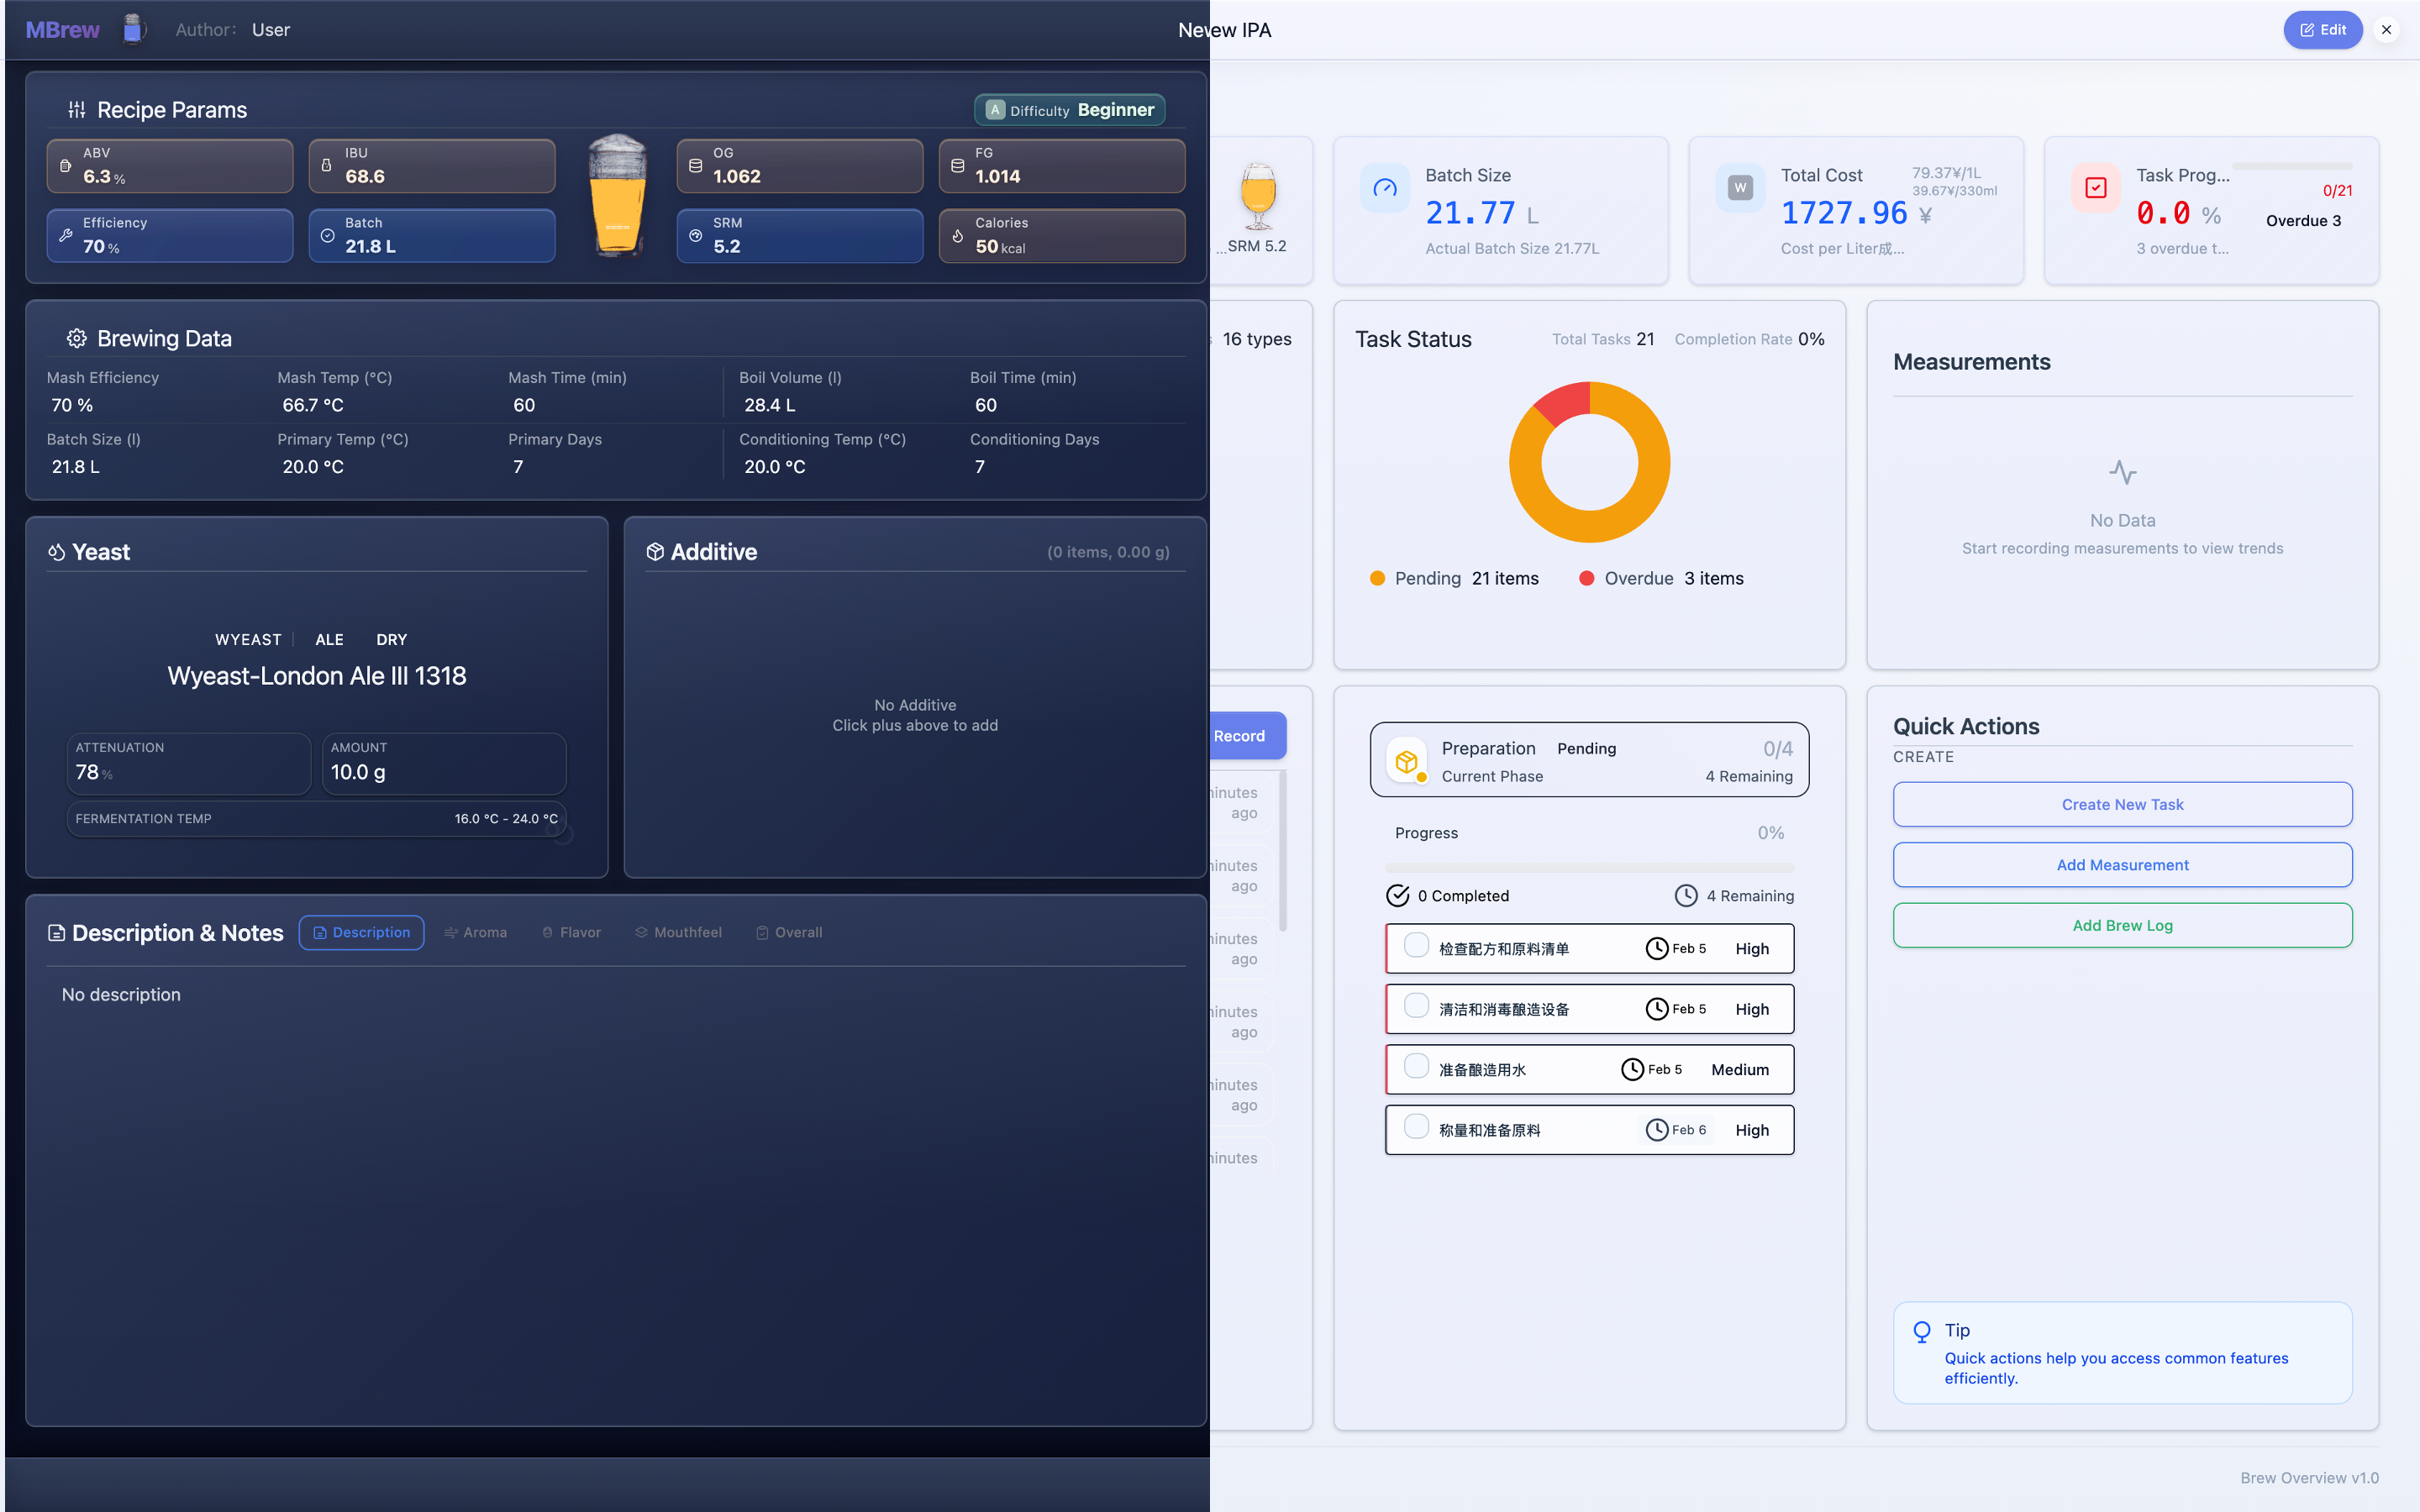Click the Create New Task button

[2121, 804]
